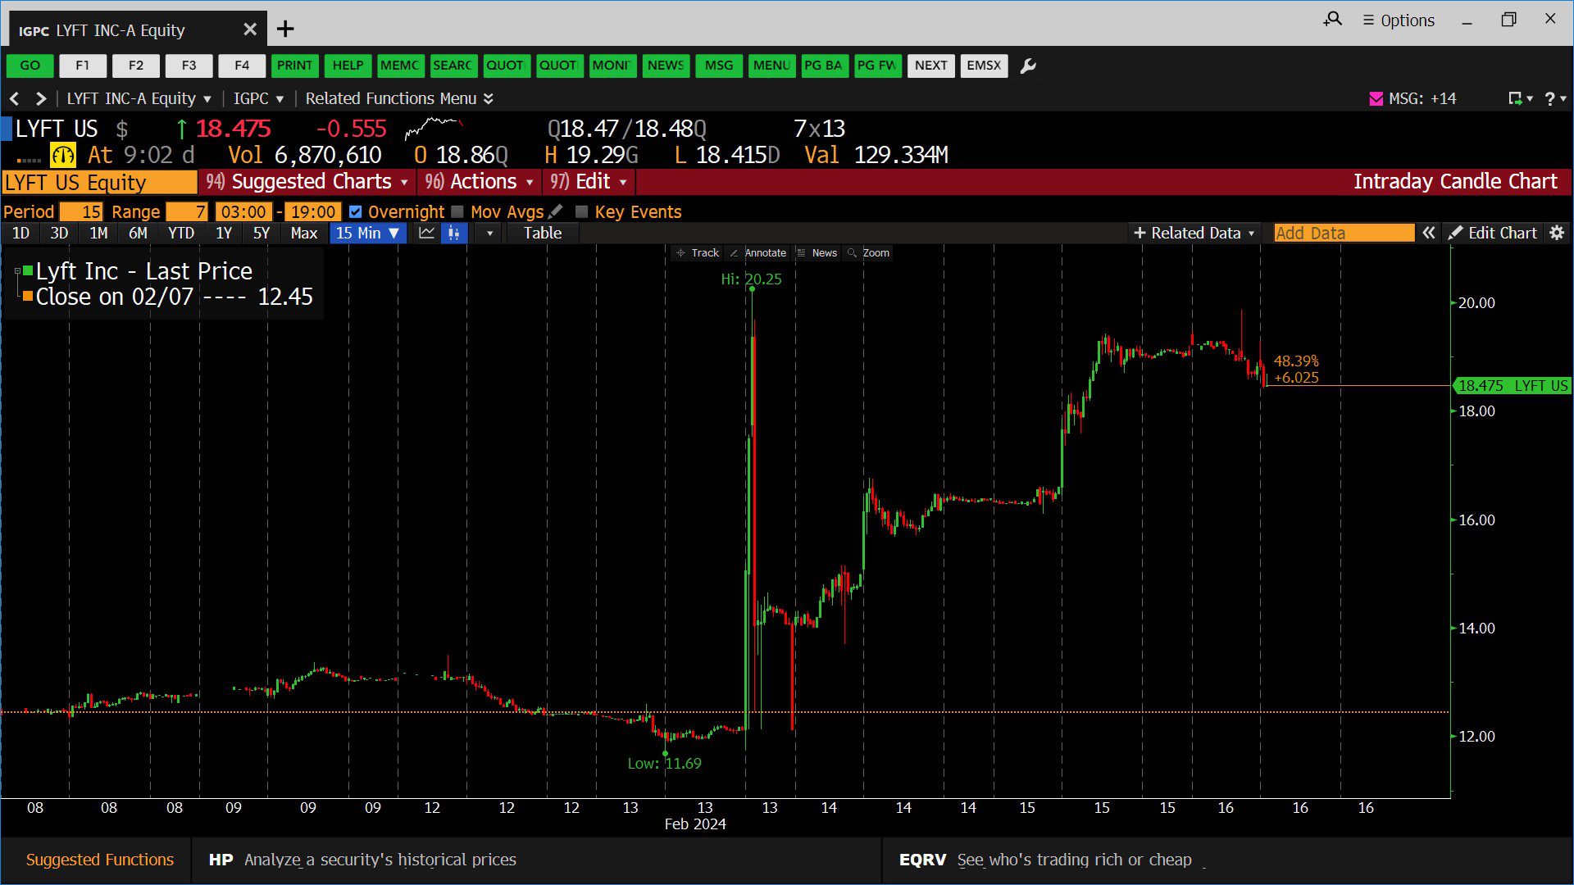The height and width of the screenshot is (885, 1574).
Task: Click the Period input field
Action: (x=81, y=211)
